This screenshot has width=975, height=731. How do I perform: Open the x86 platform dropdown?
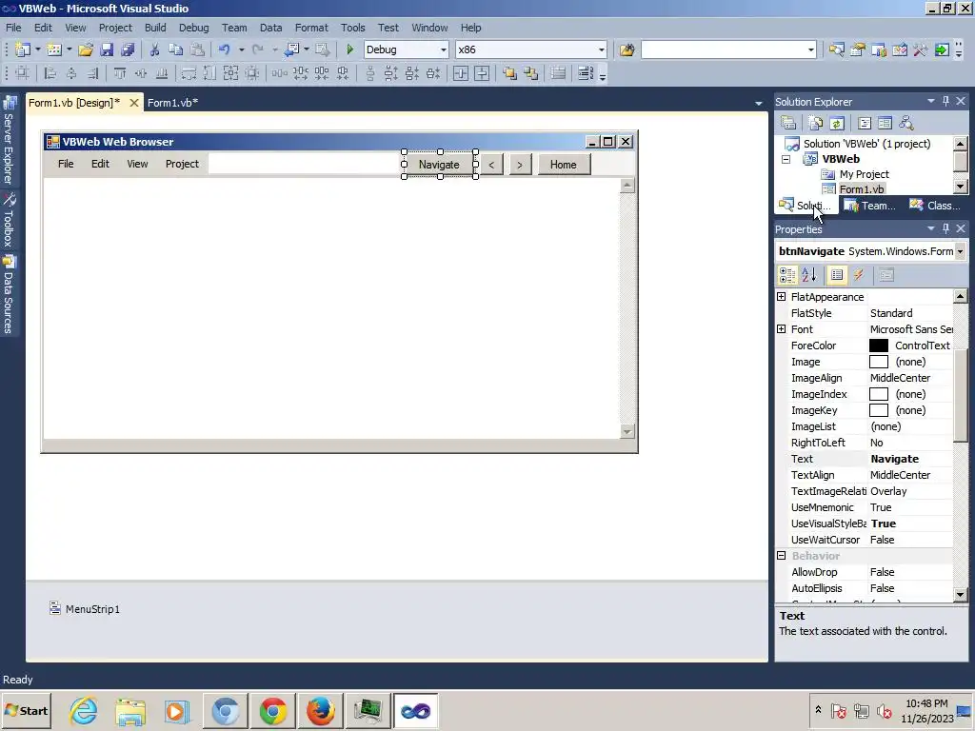[x=601, y=49]
